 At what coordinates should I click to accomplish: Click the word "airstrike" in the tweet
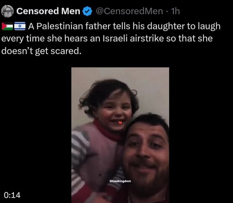point(147,39)
